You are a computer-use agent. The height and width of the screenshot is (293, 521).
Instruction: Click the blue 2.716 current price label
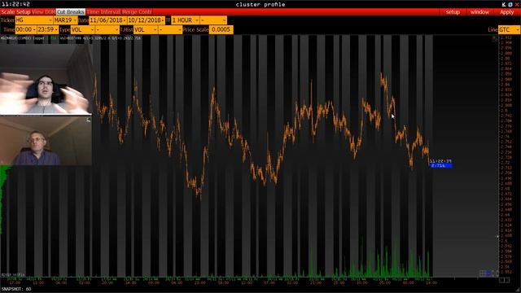[440, 165]
